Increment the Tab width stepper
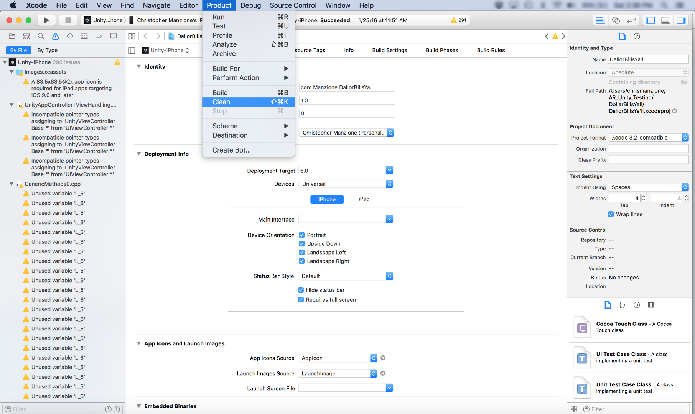The image size is (695, 414). coord(644,196)
